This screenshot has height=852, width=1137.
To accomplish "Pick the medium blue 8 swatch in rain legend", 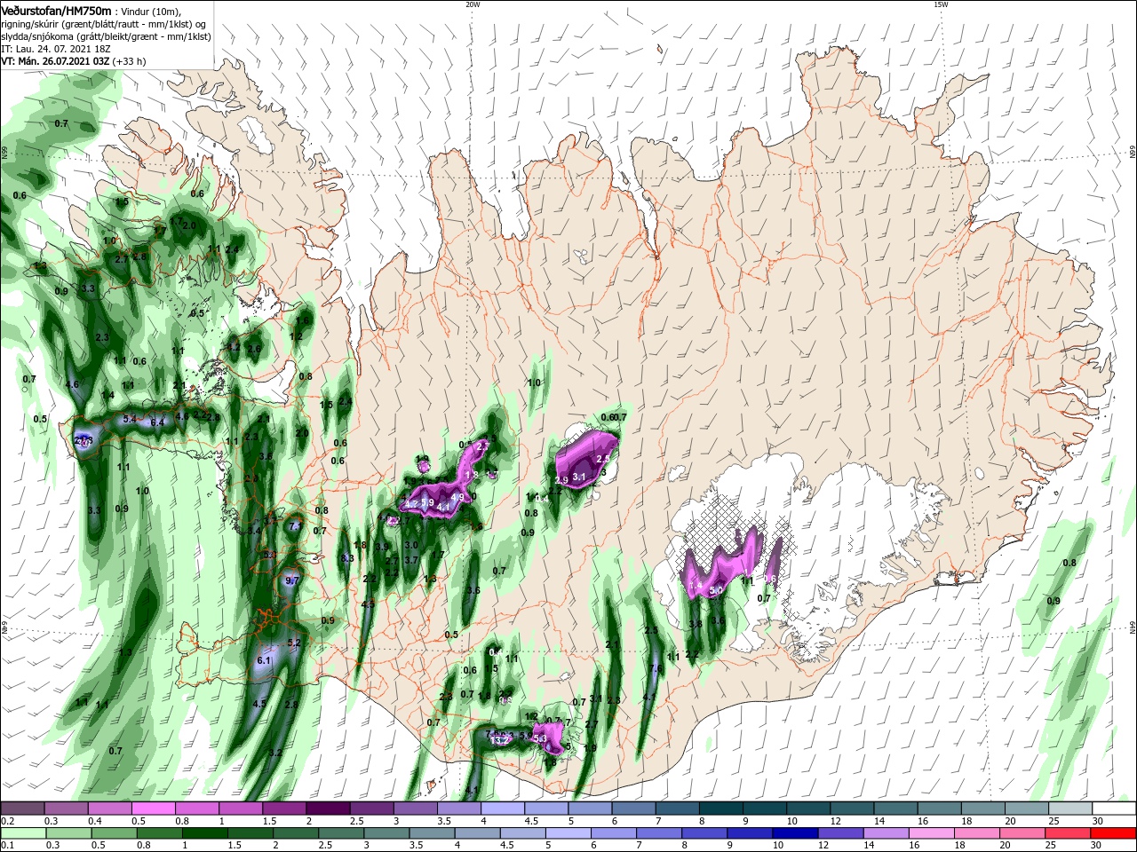I will tap(704, 833).
